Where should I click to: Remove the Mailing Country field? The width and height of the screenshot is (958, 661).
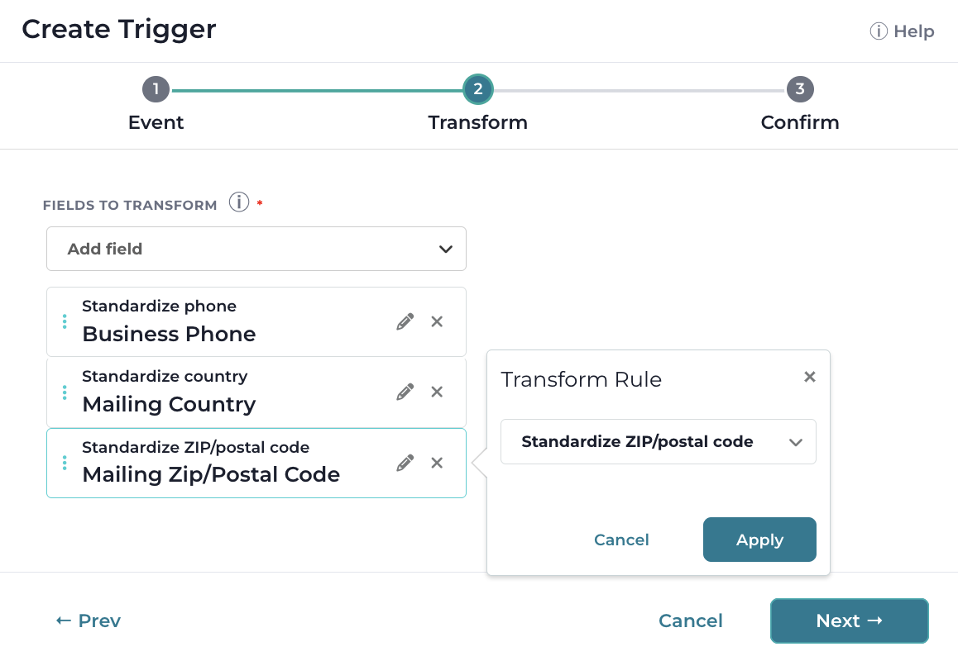click(437, 392)
